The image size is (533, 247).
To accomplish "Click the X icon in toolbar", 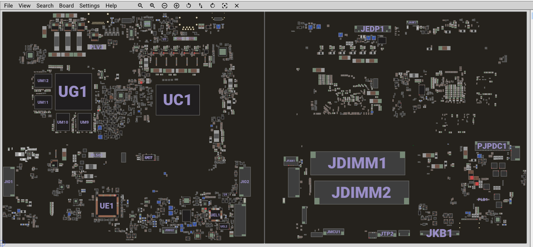I will point(237,6).
